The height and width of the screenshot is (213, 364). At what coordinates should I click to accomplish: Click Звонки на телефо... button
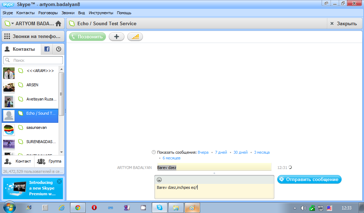33,37
